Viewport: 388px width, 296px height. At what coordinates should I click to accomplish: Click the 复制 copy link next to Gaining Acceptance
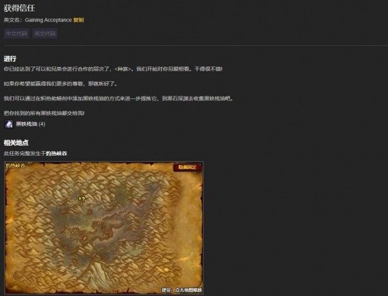pyautogui.click(x=78, y=20)
